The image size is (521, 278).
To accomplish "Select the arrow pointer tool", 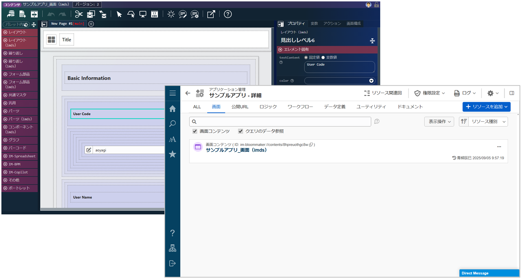I will coord(119,14).
